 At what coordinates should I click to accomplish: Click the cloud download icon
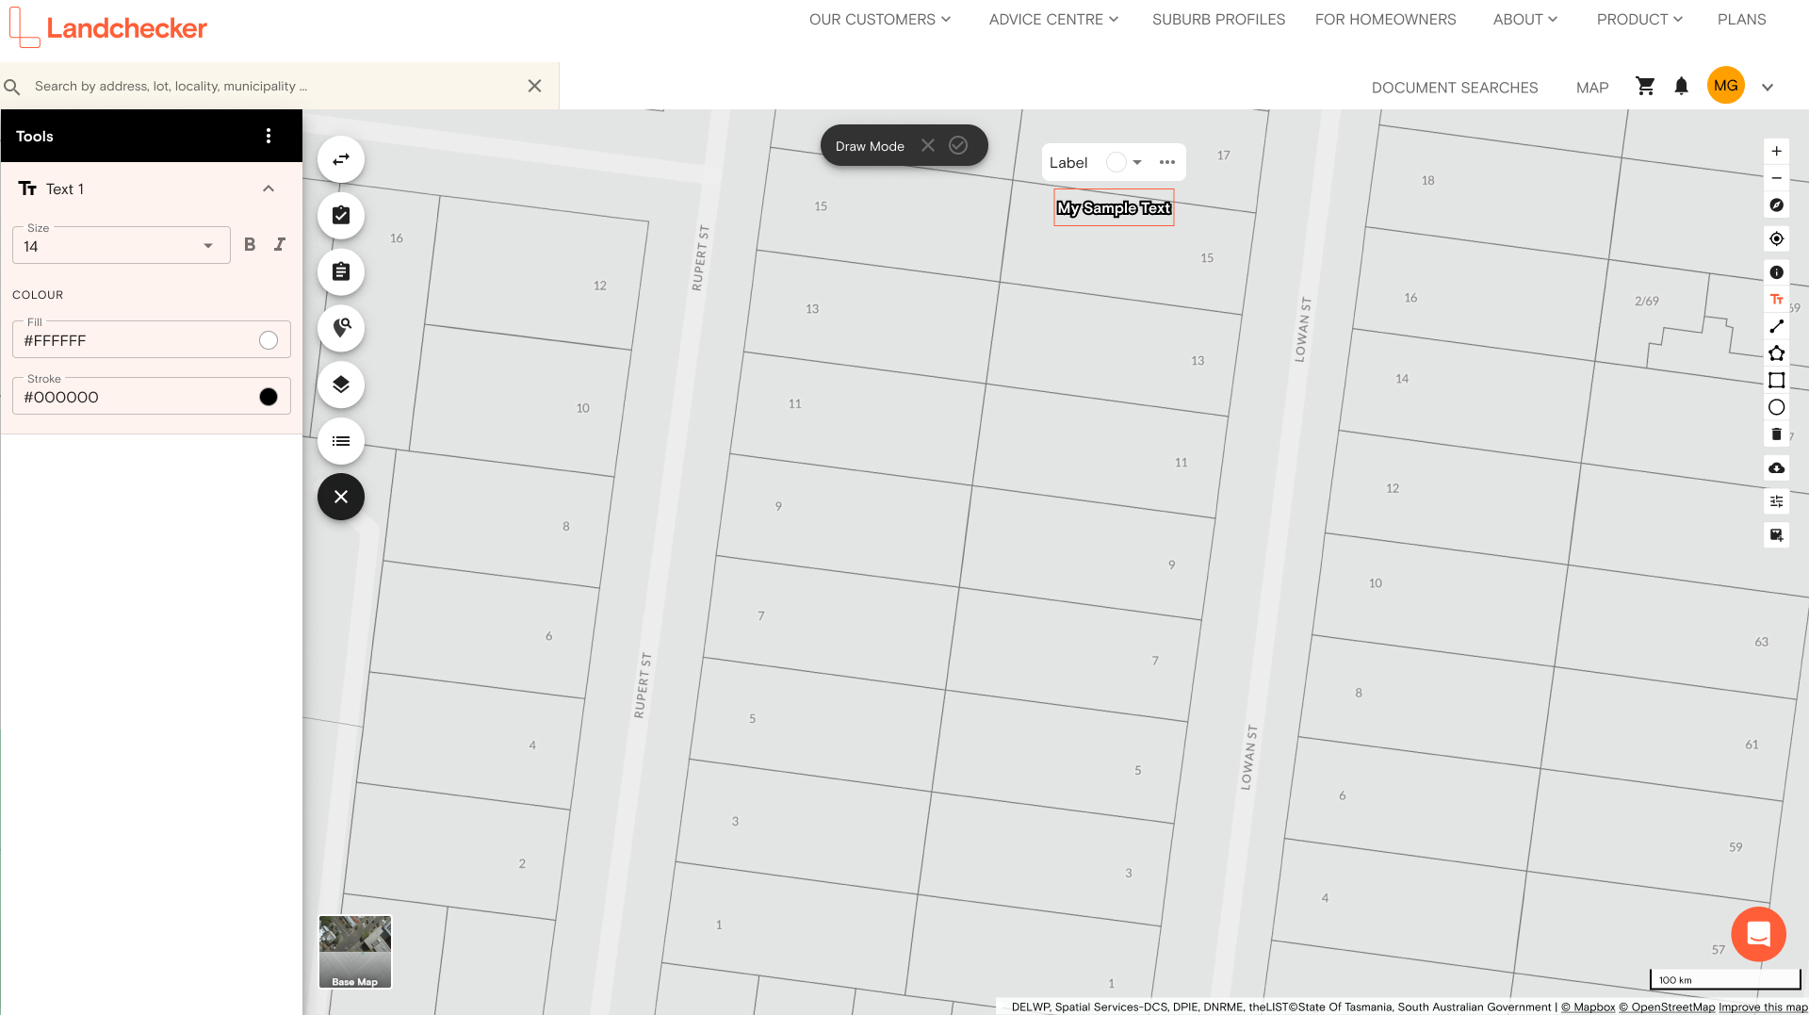click(1776, 468)
